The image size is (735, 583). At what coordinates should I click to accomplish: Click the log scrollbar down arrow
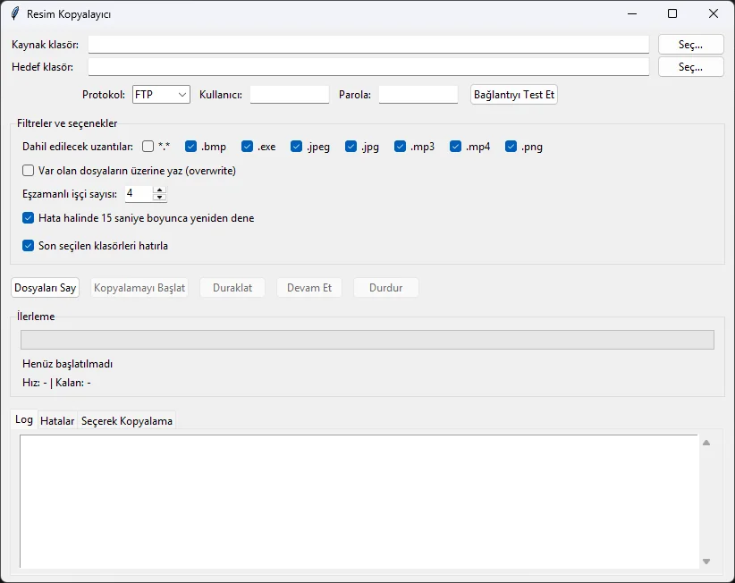[706, 562]
